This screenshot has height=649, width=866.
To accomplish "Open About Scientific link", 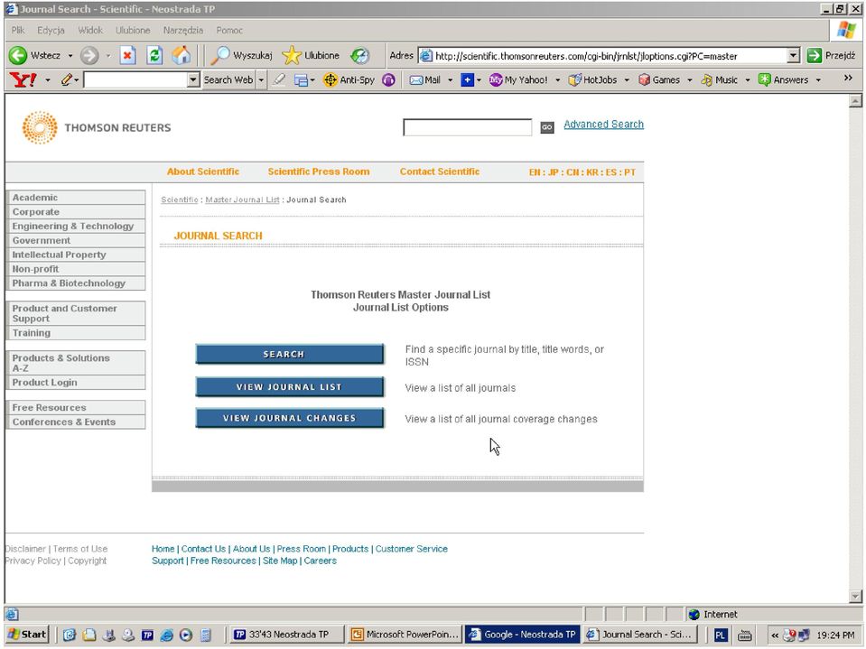I will click(203, 172).
